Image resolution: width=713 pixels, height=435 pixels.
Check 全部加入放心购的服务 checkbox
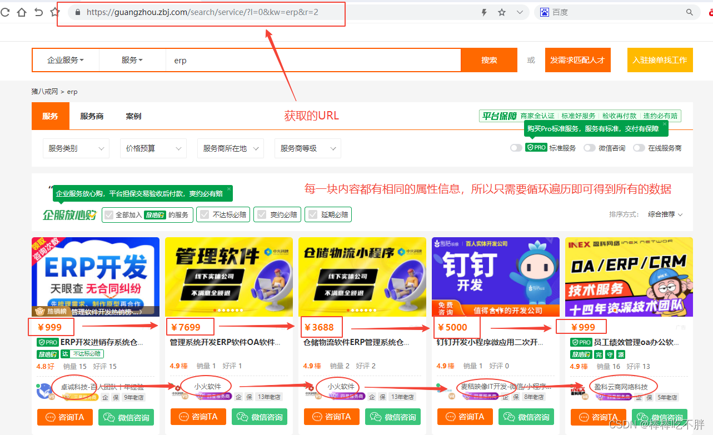point(109,215)
